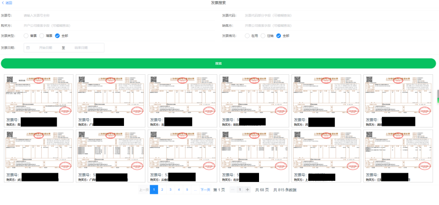Focus the 购买方 search field
Image resolution: width=439 pixels, height=205 pixels.
coord(119,25)
